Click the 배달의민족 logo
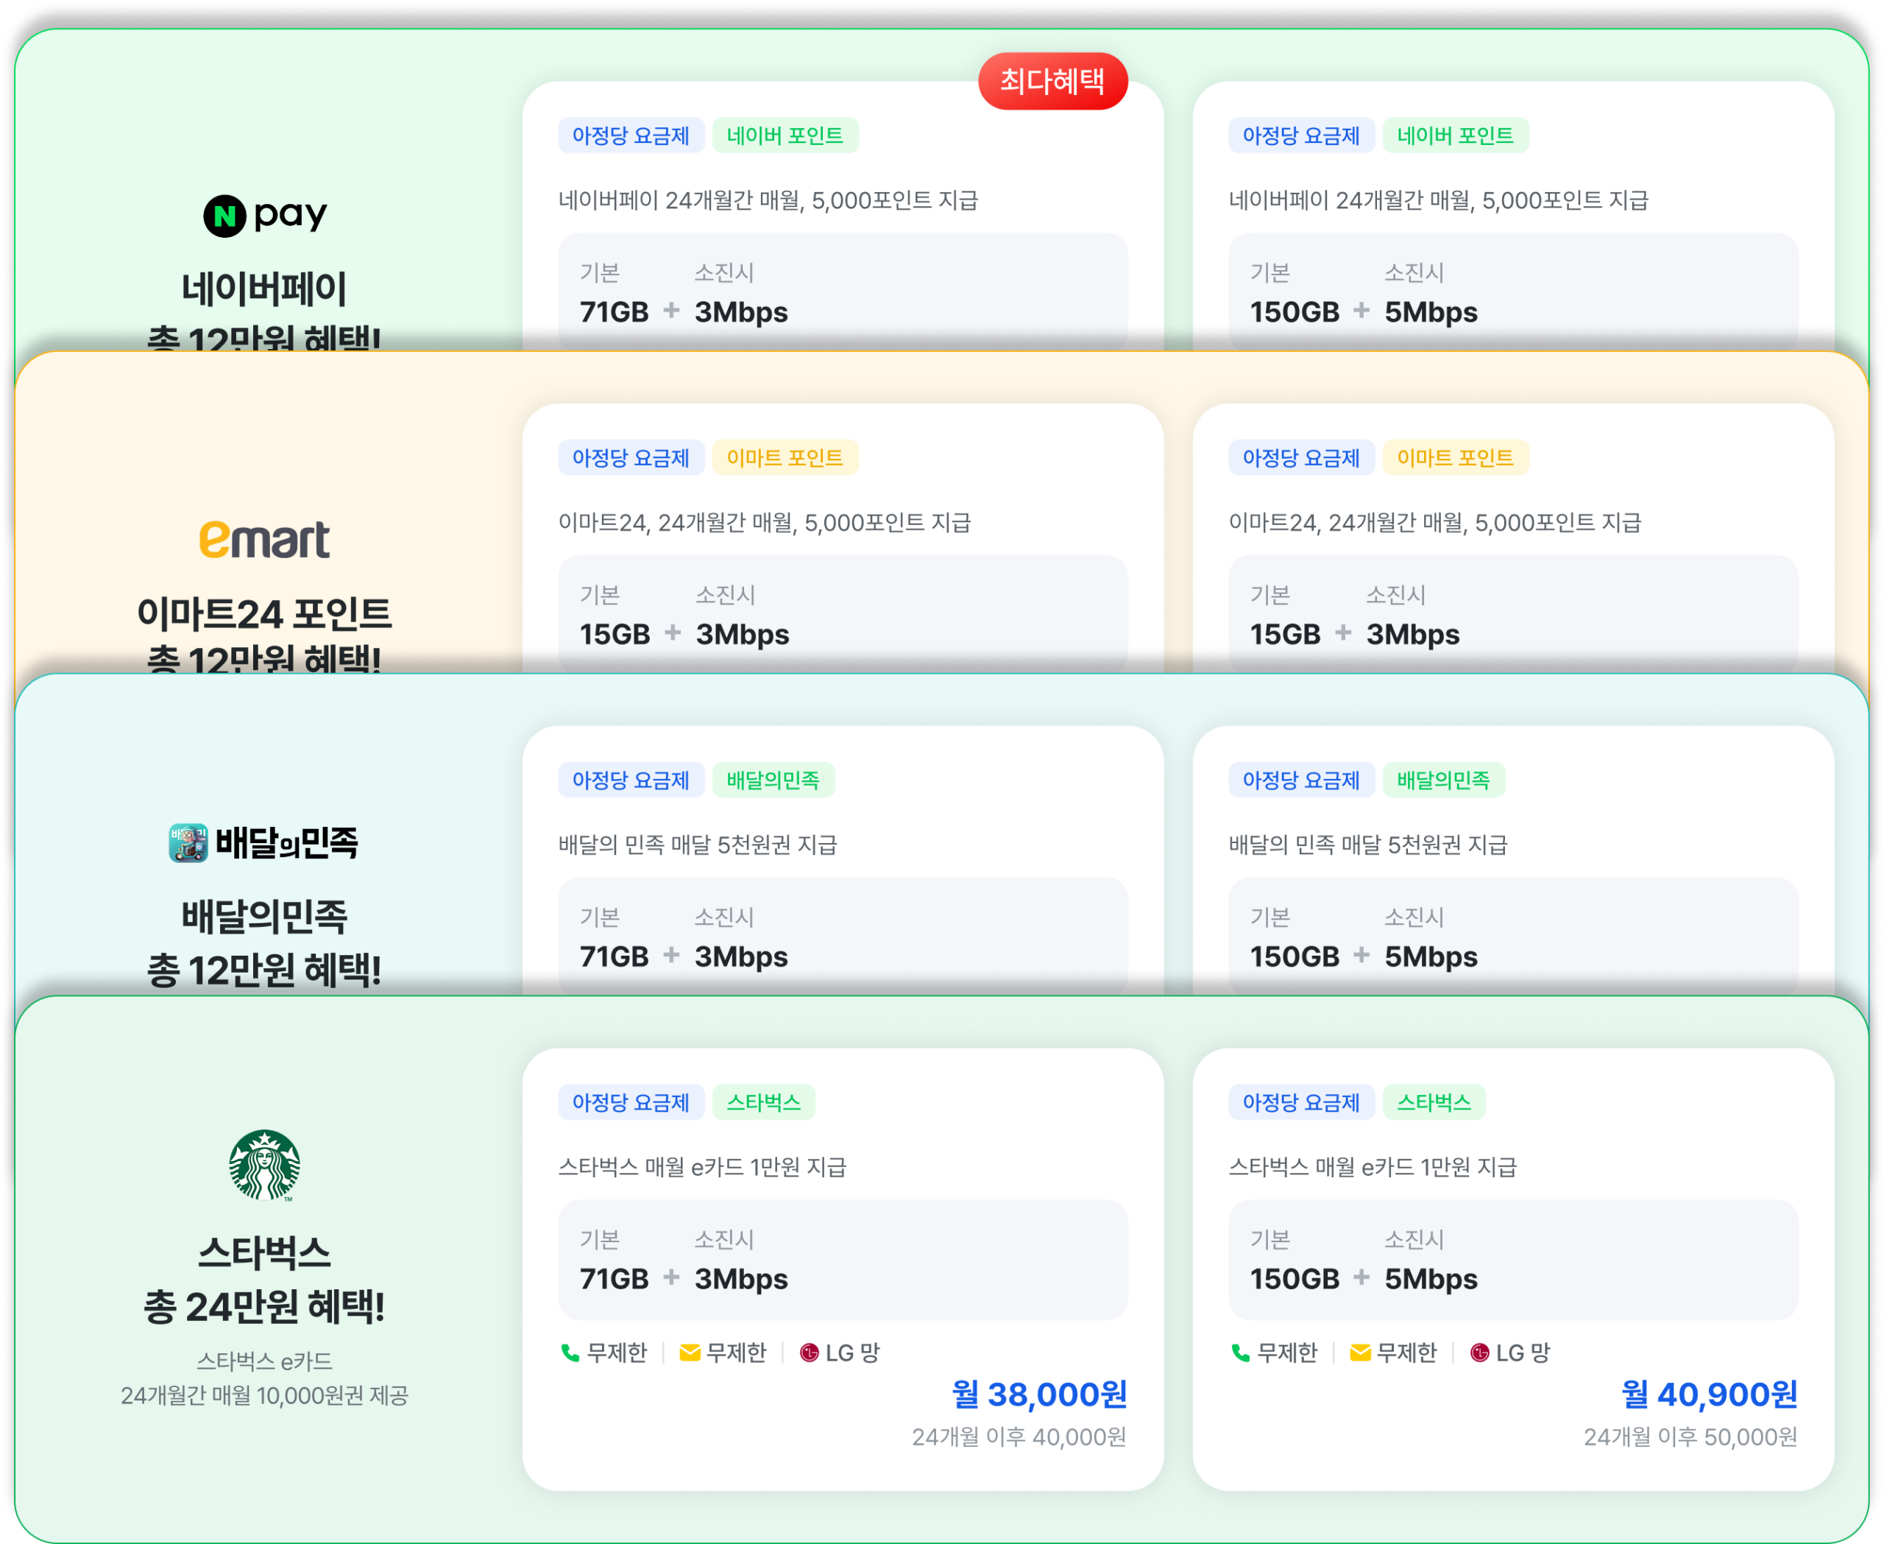The width and height of the screenshot is (1884, 1544). 264,842
